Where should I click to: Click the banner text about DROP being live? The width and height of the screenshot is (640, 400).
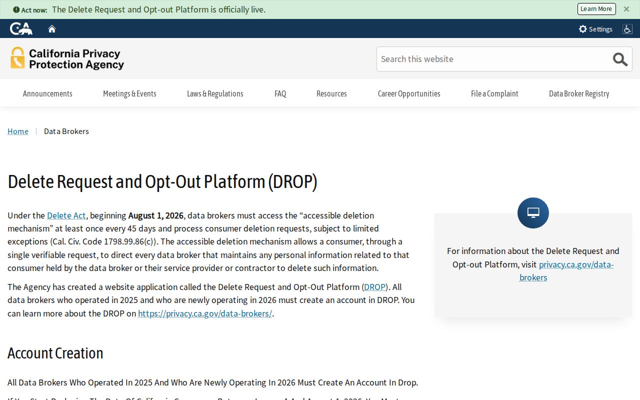[159, 9]
